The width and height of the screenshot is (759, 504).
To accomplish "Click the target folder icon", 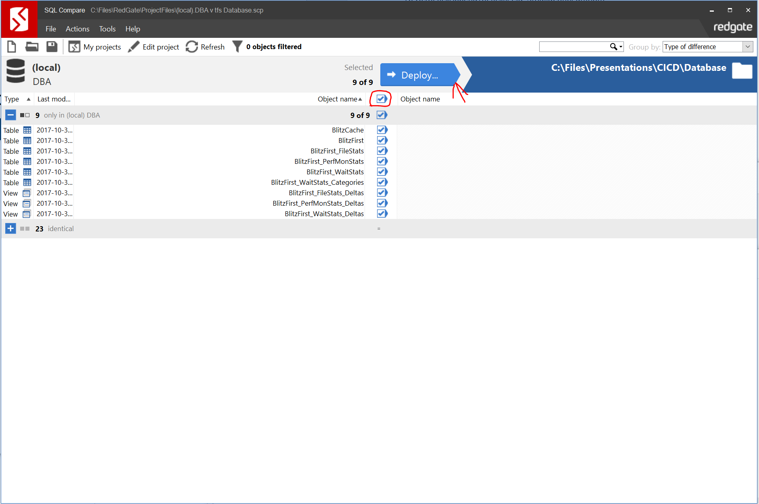I will (x=742, y=70).
